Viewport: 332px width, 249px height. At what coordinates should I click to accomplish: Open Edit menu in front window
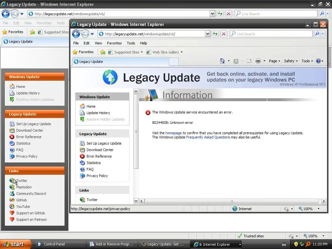coord(87,43)
